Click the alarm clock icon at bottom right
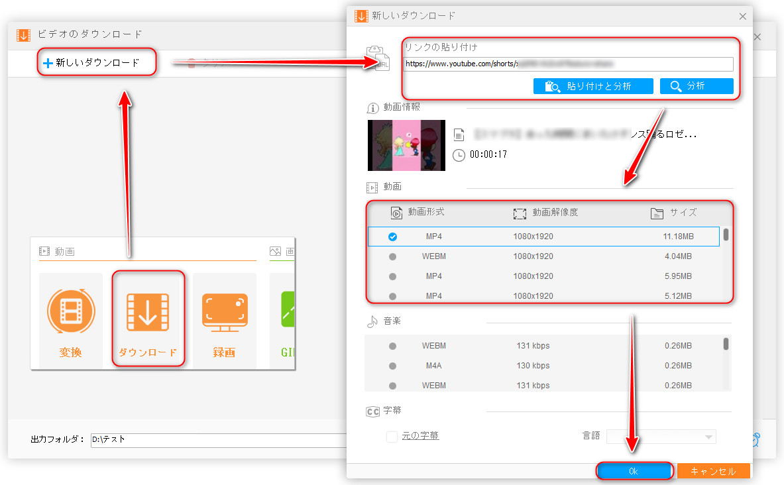 click(x=757, y=439)
